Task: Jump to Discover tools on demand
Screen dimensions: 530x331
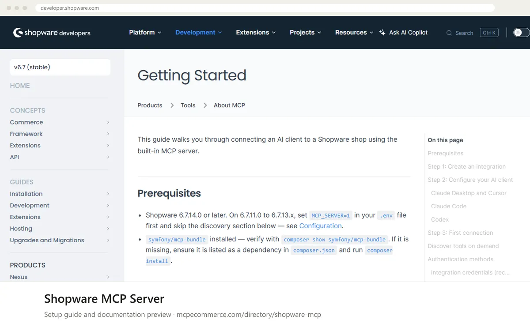Action: 463,246
